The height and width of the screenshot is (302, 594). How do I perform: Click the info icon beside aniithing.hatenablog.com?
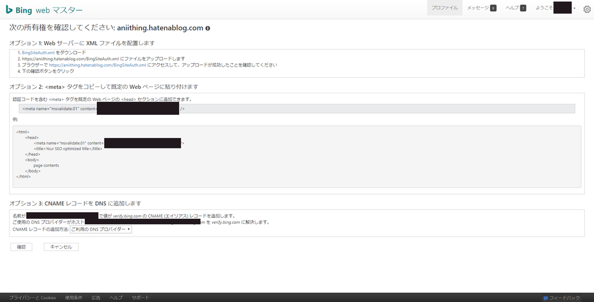point(208,28)
